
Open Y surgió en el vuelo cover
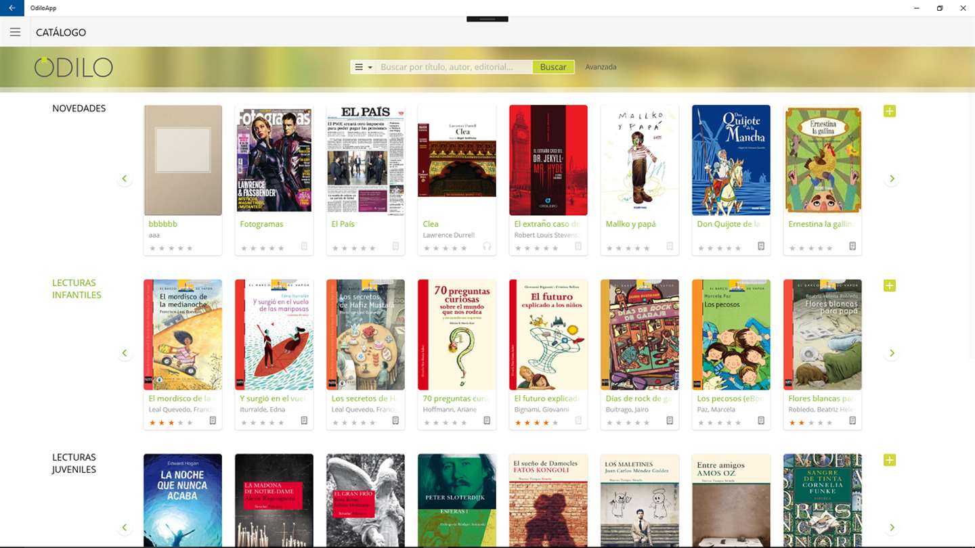click(x=274, y=335)
